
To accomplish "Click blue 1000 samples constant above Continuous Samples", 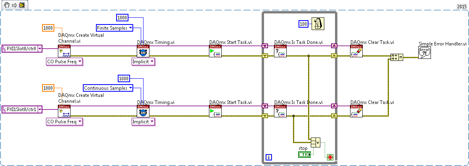I will [123, 79].
